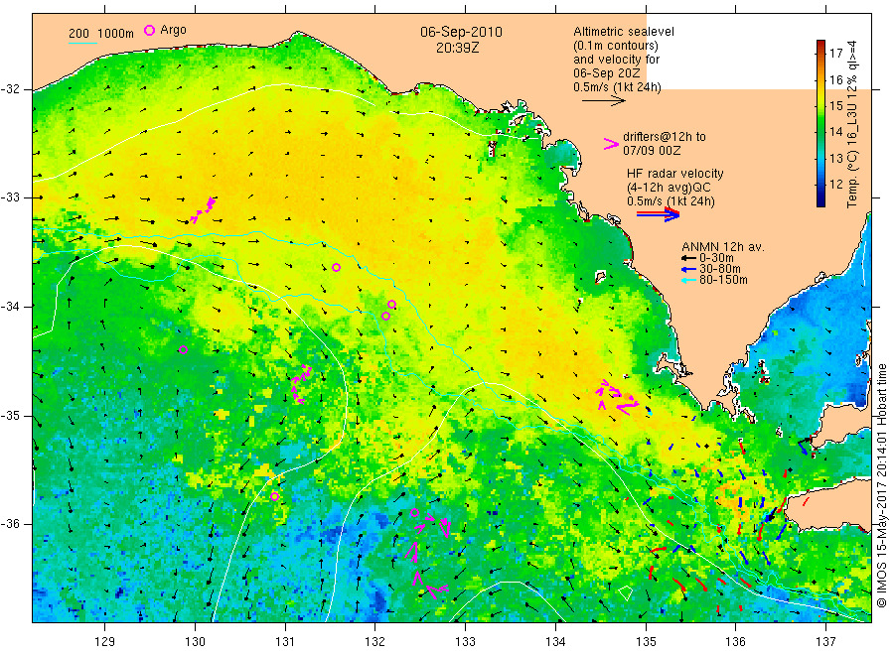Click the Argo float marker near 132.4, -35.9
This screenshot has width=894, height=655.
pos(415,513)
